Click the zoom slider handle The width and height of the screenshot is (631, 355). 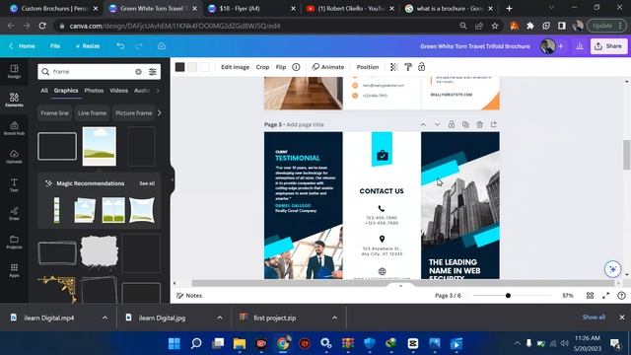click(508, 296)
